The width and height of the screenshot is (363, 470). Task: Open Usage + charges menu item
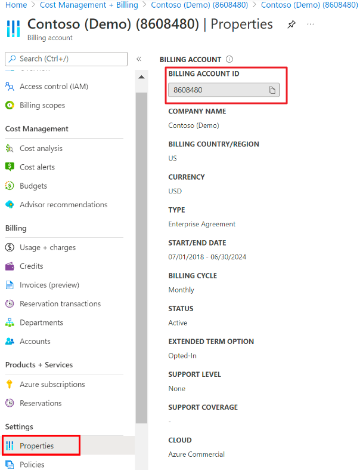[x=47, y=247]
